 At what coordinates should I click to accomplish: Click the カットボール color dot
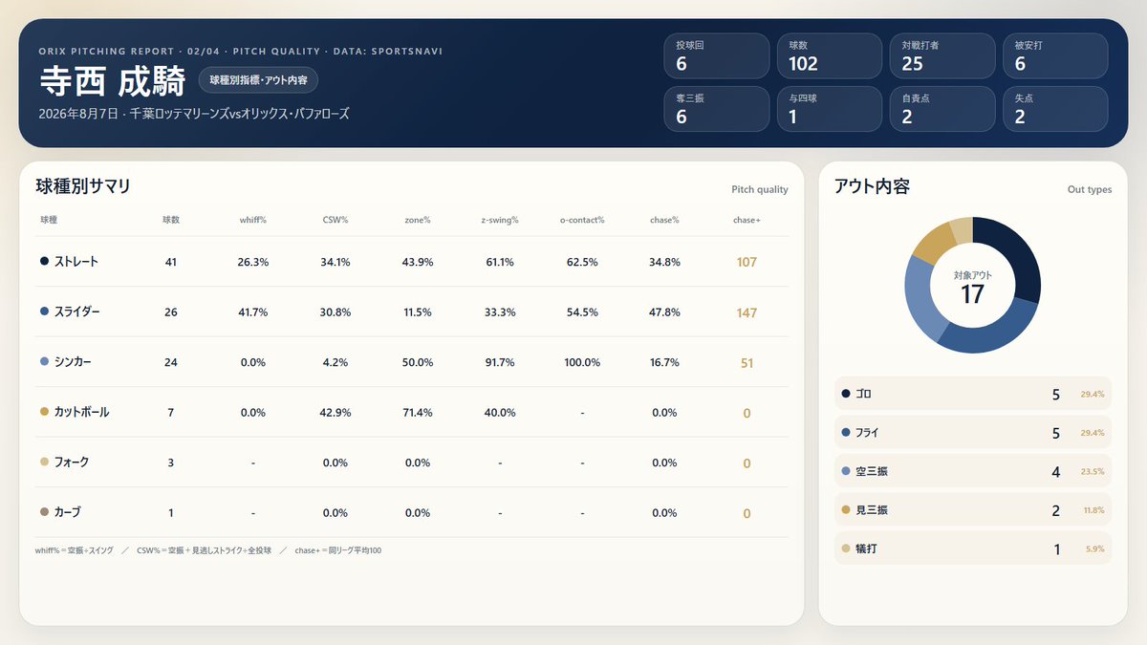44,413
